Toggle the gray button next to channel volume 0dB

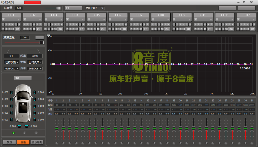pyautogui.click(x=40, y=37)
